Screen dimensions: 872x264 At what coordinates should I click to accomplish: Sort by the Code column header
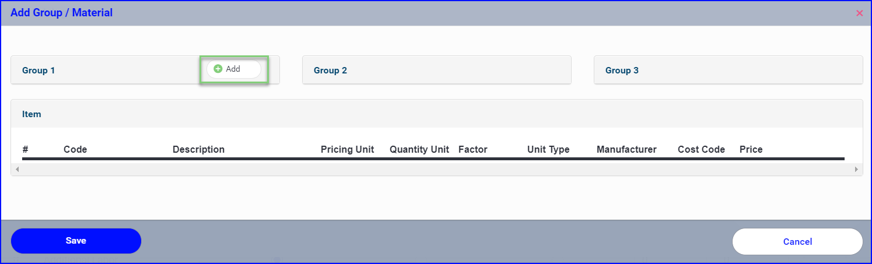[x=75, y=149]
